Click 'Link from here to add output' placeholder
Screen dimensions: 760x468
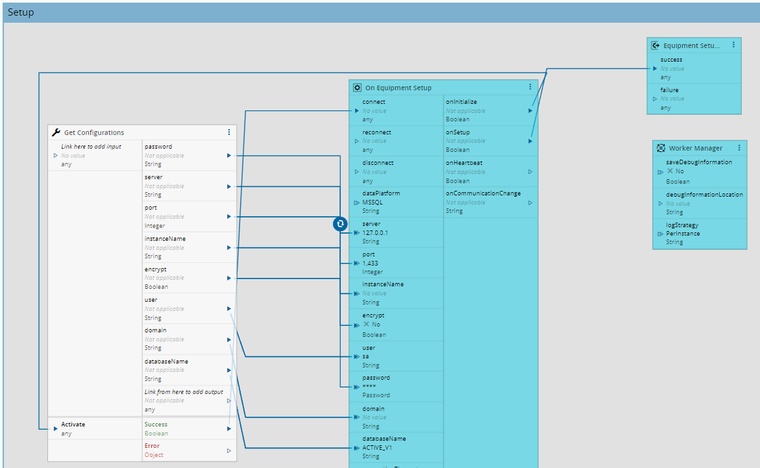[x=184, y=392]
